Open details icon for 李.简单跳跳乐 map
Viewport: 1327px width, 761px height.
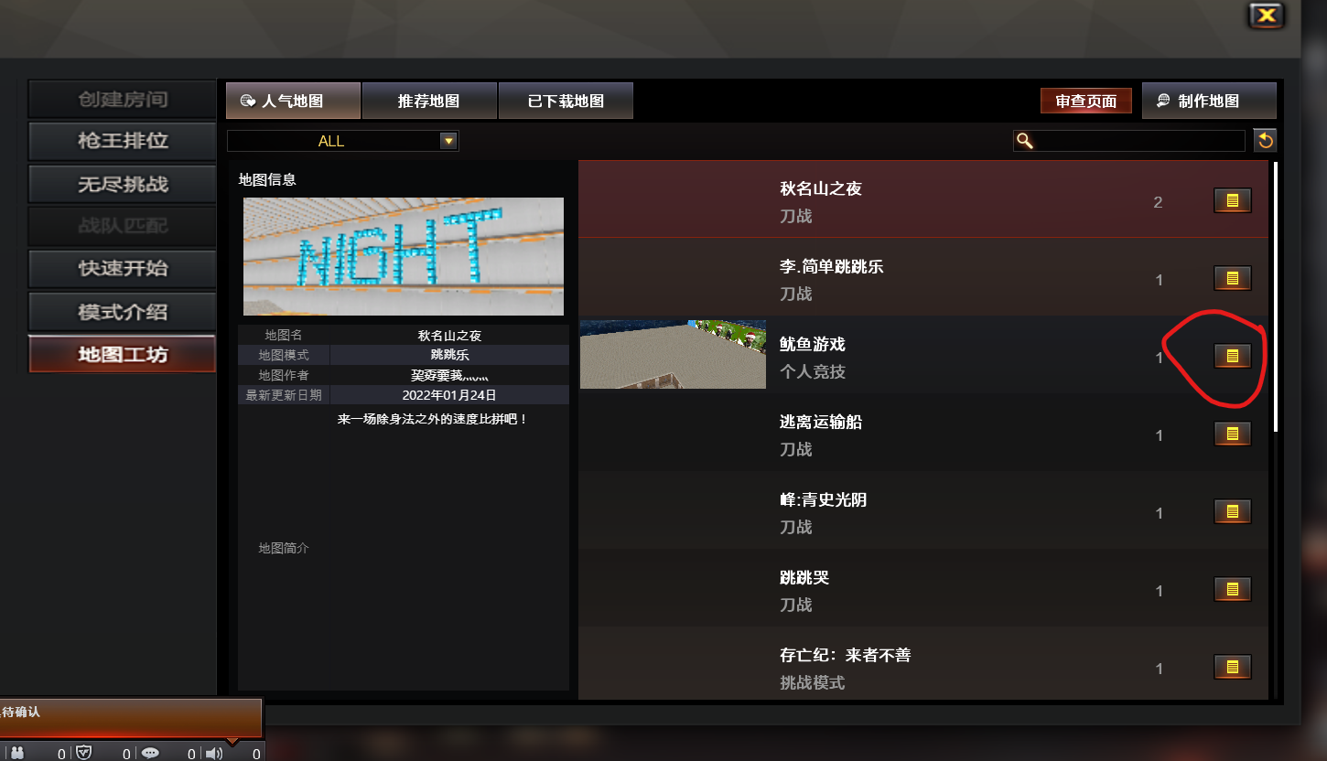[x=1232, y=278]
